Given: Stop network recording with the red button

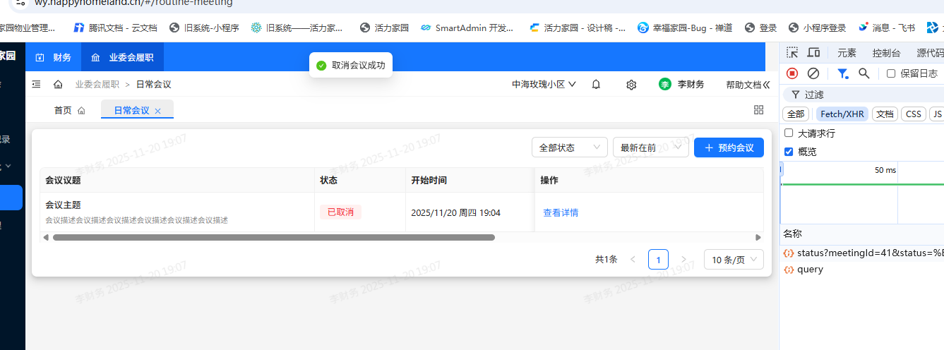Looking at the screenshot, I should 792,73.
